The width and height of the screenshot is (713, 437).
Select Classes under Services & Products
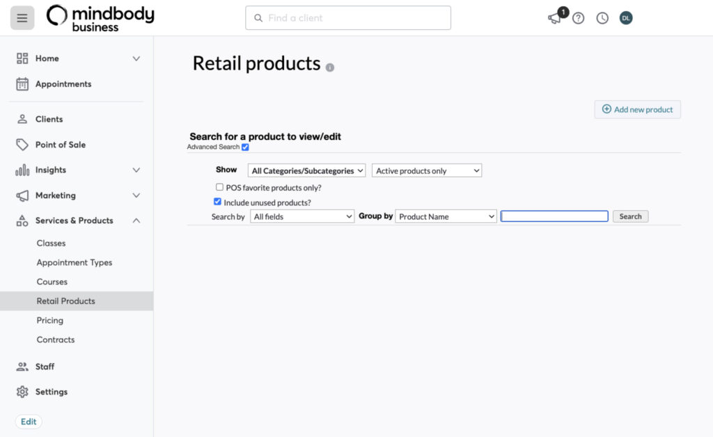pyautogui.click(x=51, y=243)
